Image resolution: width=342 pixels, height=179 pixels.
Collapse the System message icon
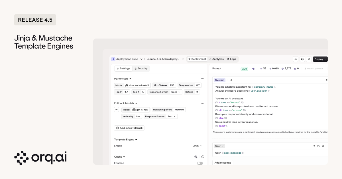click(327, 80)
